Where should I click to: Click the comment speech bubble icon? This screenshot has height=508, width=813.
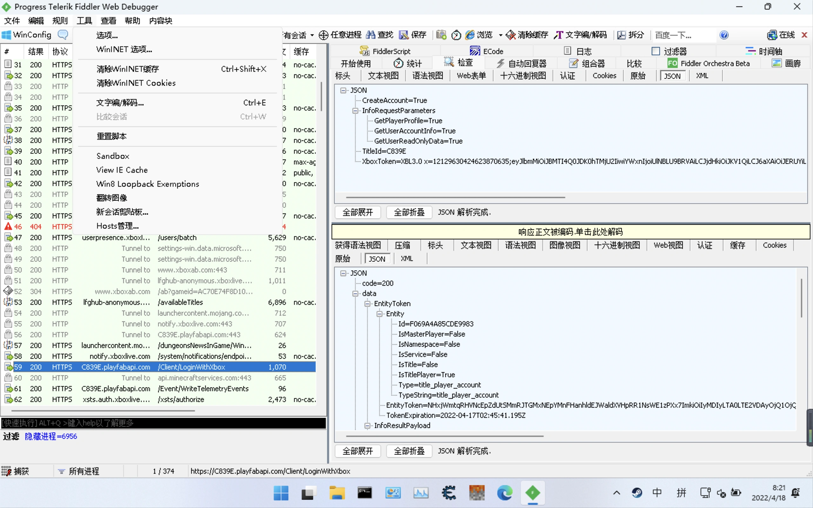(x=63, y=34)
